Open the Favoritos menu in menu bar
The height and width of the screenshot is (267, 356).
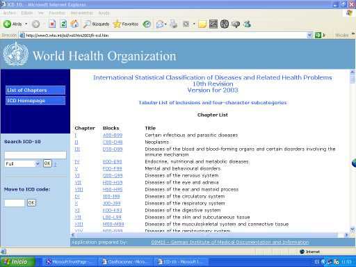(57, 13)
